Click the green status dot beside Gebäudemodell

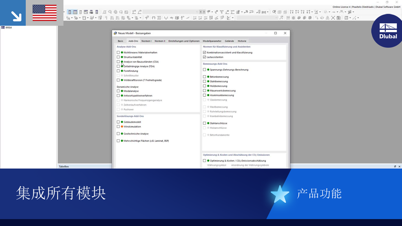[x=122, y=122]
